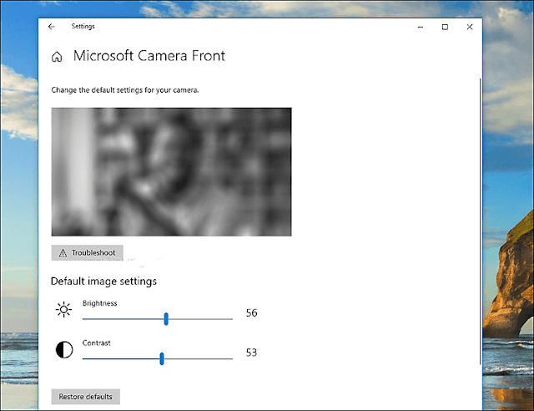Close the Settings window
This screenshot has height=411, width=534.
tap(470, 27)
